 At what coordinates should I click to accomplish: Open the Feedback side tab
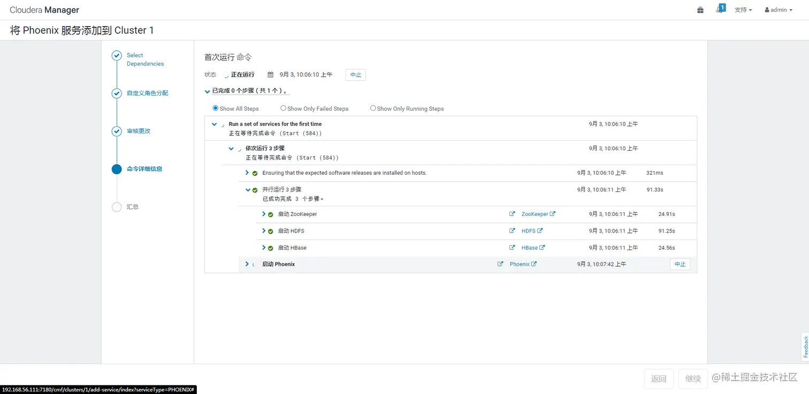tap(805, 346)
